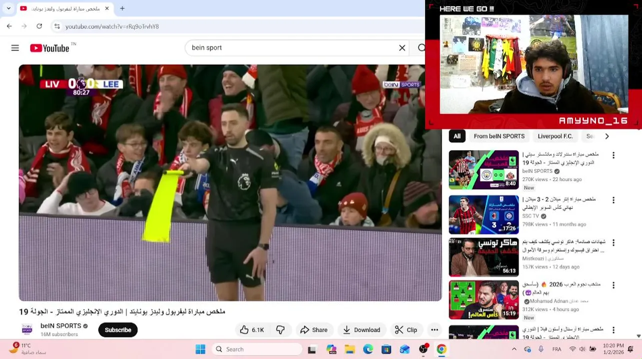This screenshot has height=359, width=642.
Task: Launch Microsoft Edge from taskbar
Action: (x=368, y=350)
